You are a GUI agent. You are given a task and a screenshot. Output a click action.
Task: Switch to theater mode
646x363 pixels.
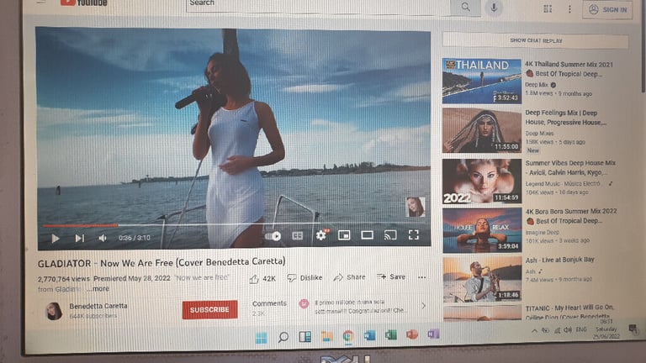point(367,235)
